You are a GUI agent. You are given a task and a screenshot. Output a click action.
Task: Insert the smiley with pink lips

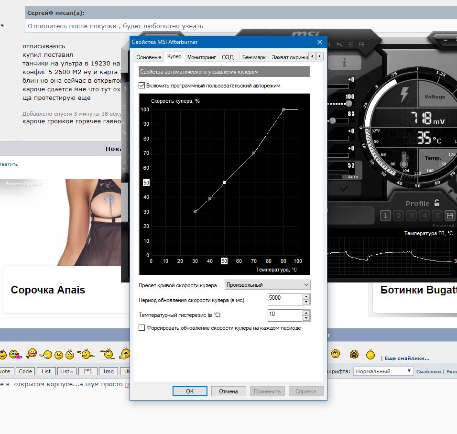tap(15, 355)
